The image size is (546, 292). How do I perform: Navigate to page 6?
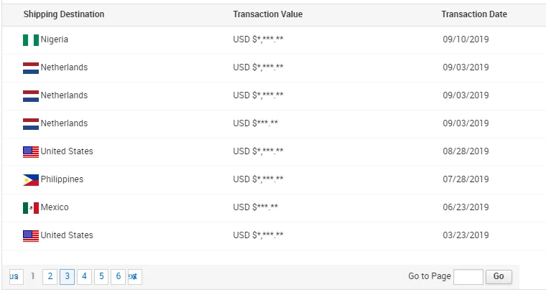click(x=119, y=276)
